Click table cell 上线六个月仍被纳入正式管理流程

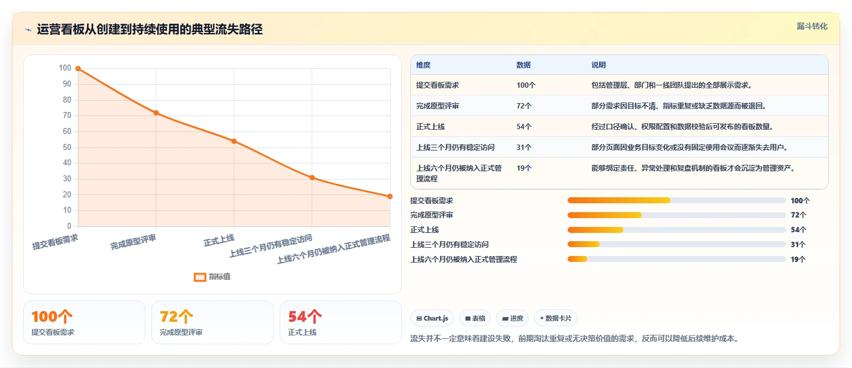(459, 173)
